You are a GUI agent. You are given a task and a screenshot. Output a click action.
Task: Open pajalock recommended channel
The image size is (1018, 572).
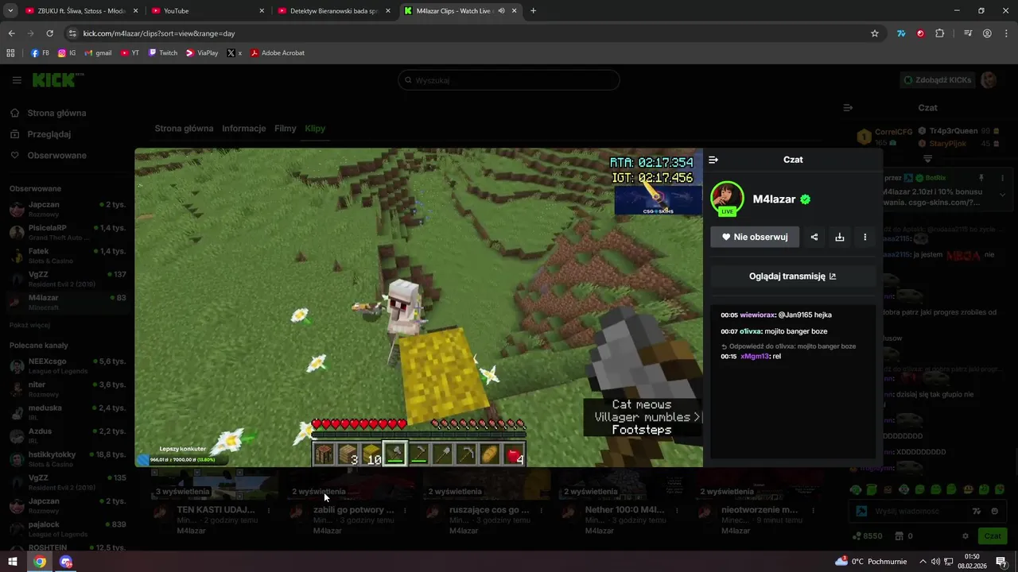(67, 529)
